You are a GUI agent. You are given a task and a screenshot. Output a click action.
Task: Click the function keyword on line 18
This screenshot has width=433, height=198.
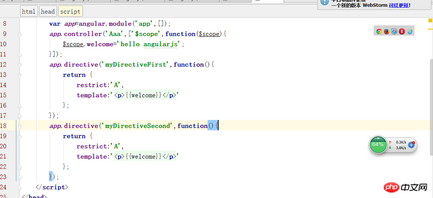pos(192,126)
